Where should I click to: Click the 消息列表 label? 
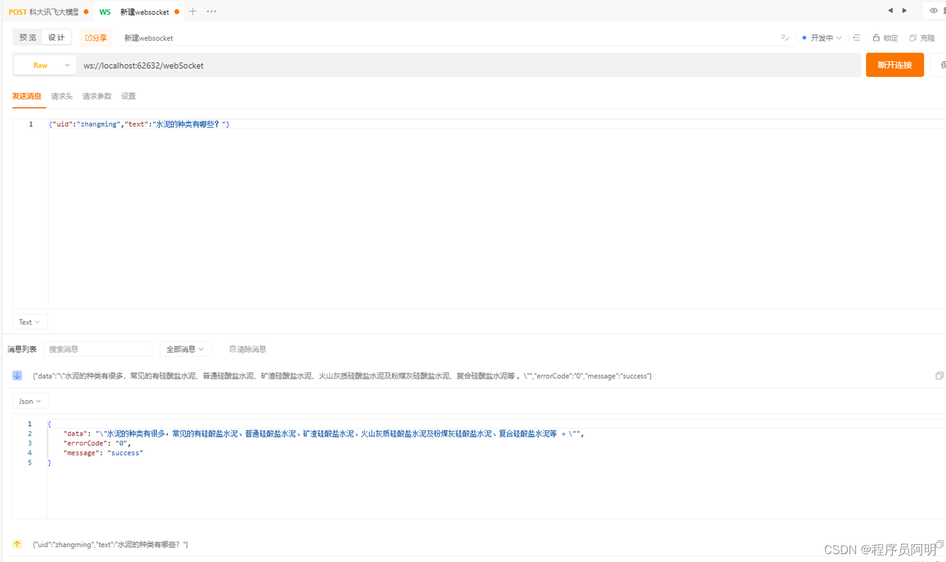[22, 349]
